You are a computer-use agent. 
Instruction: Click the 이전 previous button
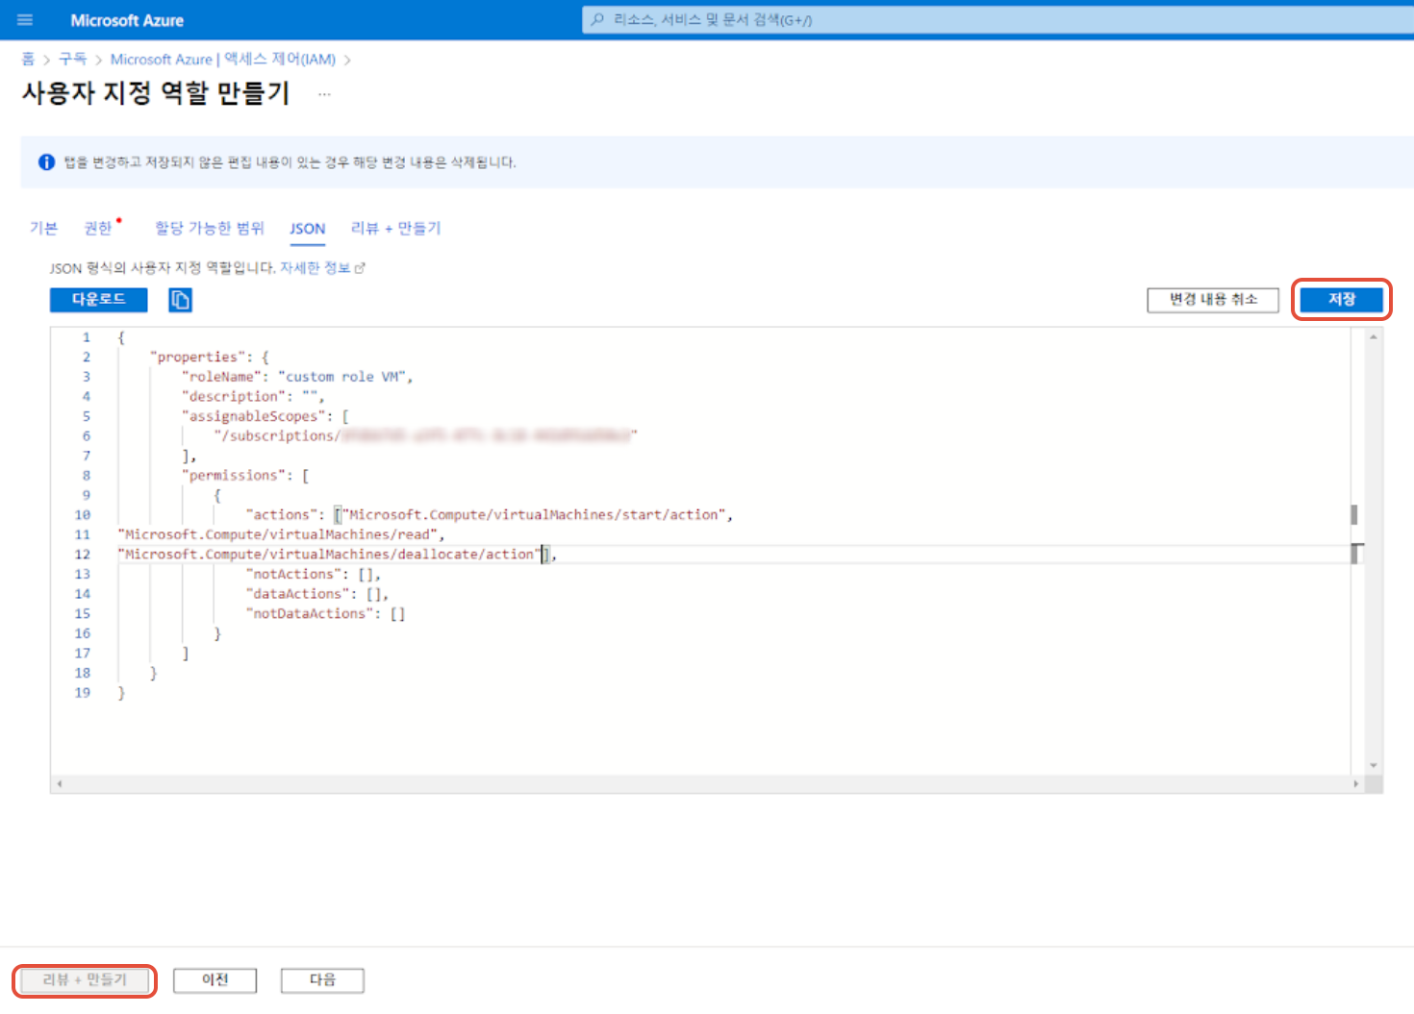[x=215, y=979]
